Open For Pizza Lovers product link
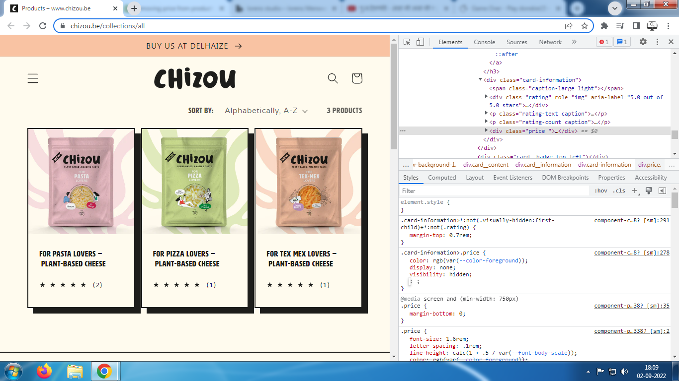The width and height of the screenshot is (679, 381). click(x=186, y=258)
